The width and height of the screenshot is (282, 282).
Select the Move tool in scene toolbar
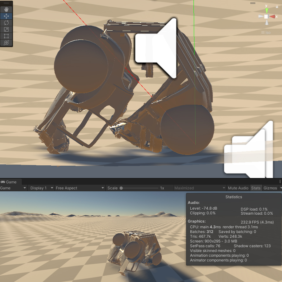coord(6,16)
